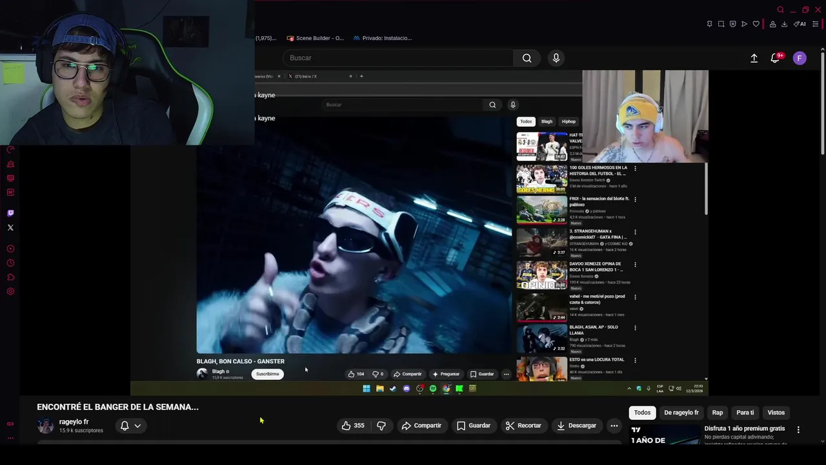Open the sidebar three-dots setup menu
The height and width of the screenshot is (465, 826).
10,438
